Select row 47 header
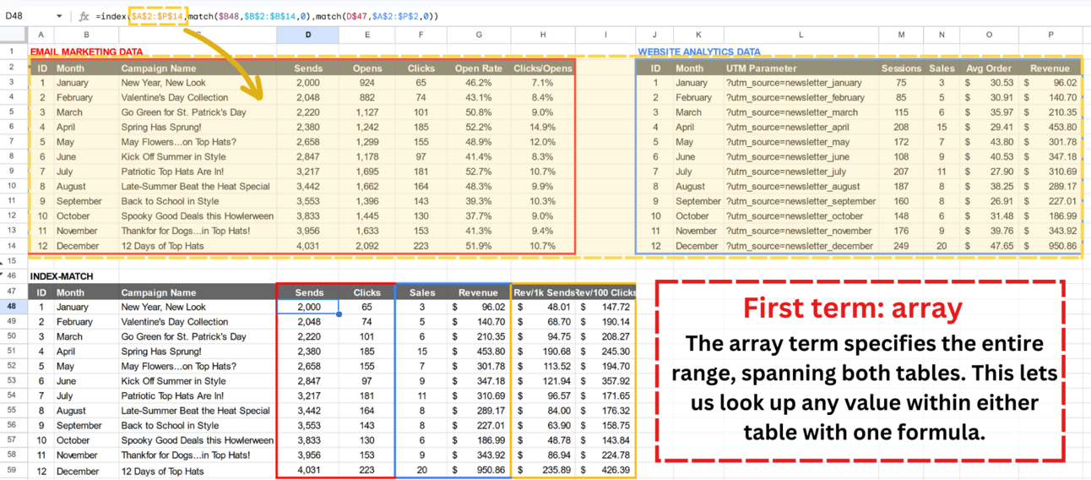Image resolution: width=1091 pixels, height=480 pixels. [x=14, y=292]
